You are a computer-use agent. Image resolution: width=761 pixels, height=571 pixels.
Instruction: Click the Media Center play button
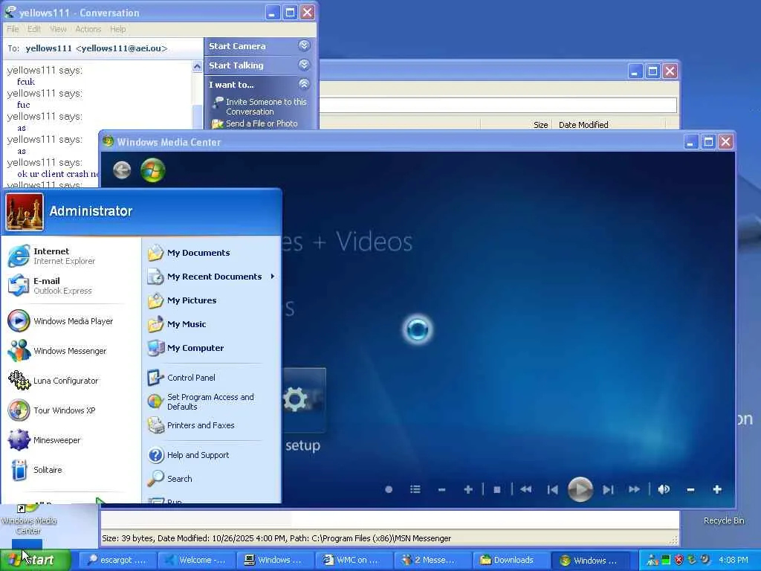(x=580, y=489)
